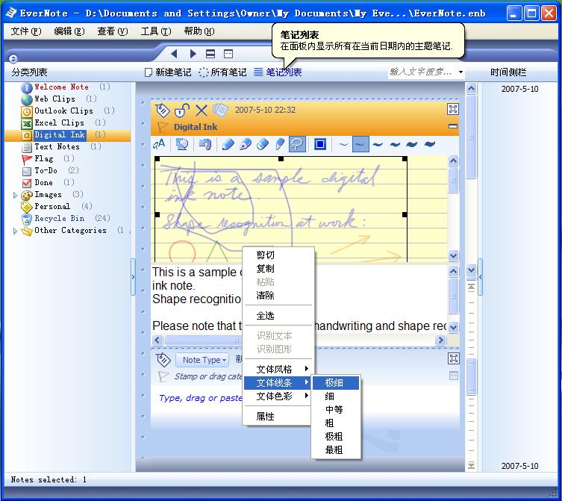
Task: Show all notes via 所有笔记
Action: (222, 72)
